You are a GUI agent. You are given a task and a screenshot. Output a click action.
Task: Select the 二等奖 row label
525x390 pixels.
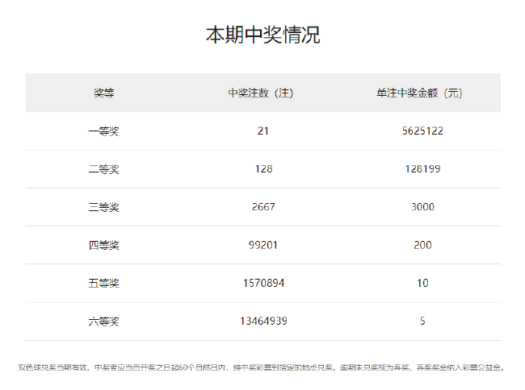click(x=103, y=169)
